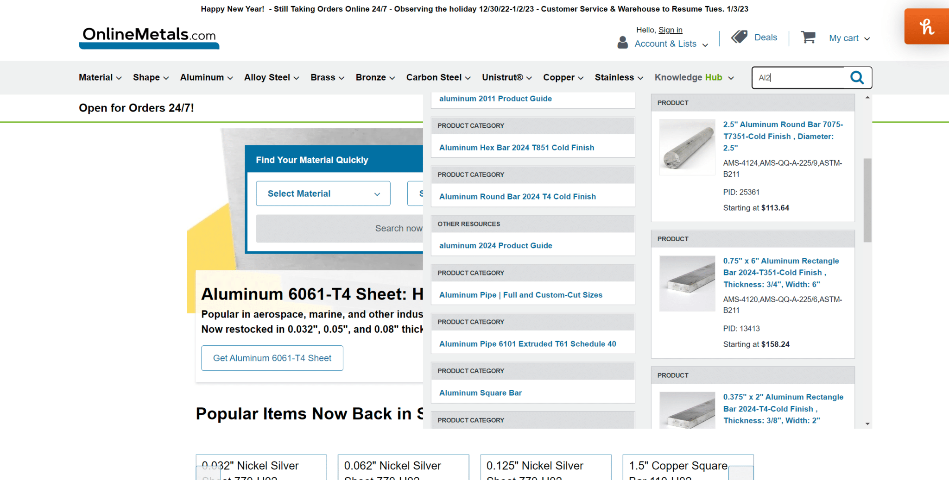This screenshot has height=480, width=949.
Task: Open 0.75" x 6" Aluminum Rectangle Bar link
Action: click(781, 273)
